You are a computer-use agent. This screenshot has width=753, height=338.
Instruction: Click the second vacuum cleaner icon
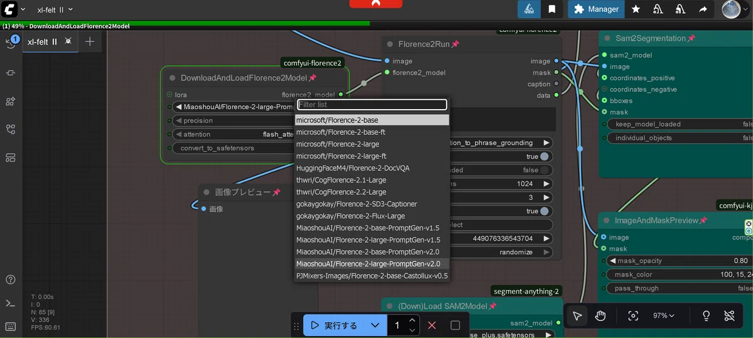point(681,9)
